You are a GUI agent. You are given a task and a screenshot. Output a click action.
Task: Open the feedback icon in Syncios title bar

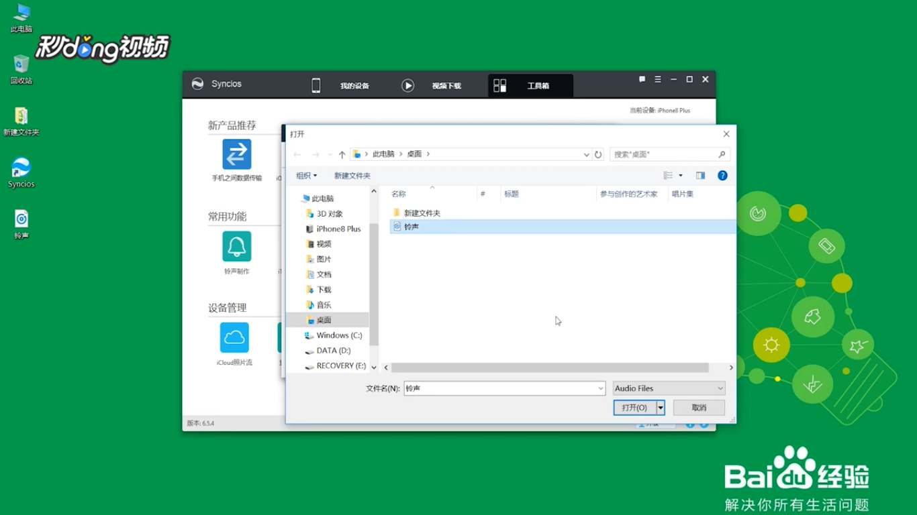coord(642,79)
